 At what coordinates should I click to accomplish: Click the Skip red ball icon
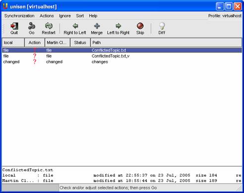click(x=140, y=26)
